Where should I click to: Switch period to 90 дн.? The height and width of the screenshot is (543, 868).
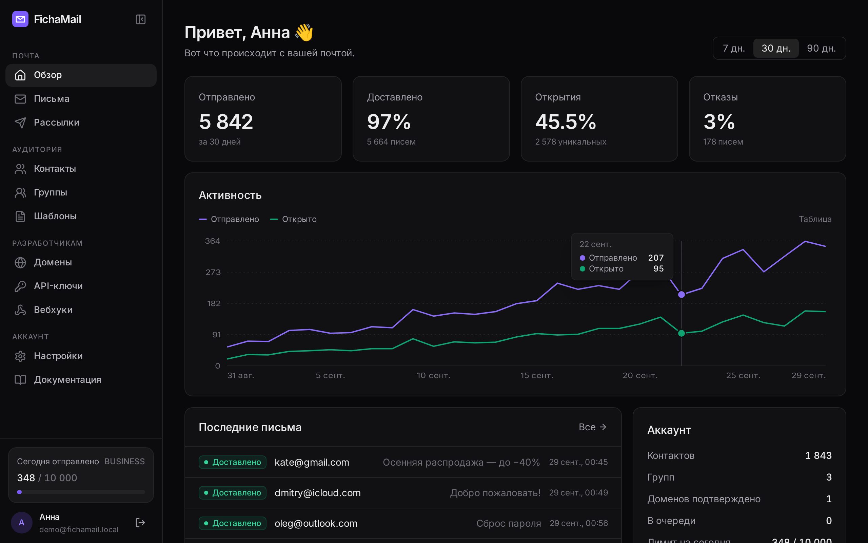(821, 48)
